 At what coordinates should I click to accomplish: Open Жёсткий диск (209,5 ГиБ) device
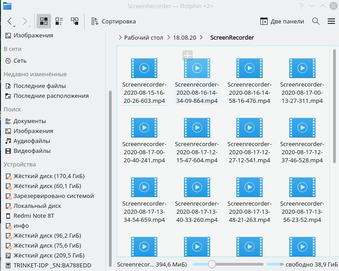coord(45,256)
